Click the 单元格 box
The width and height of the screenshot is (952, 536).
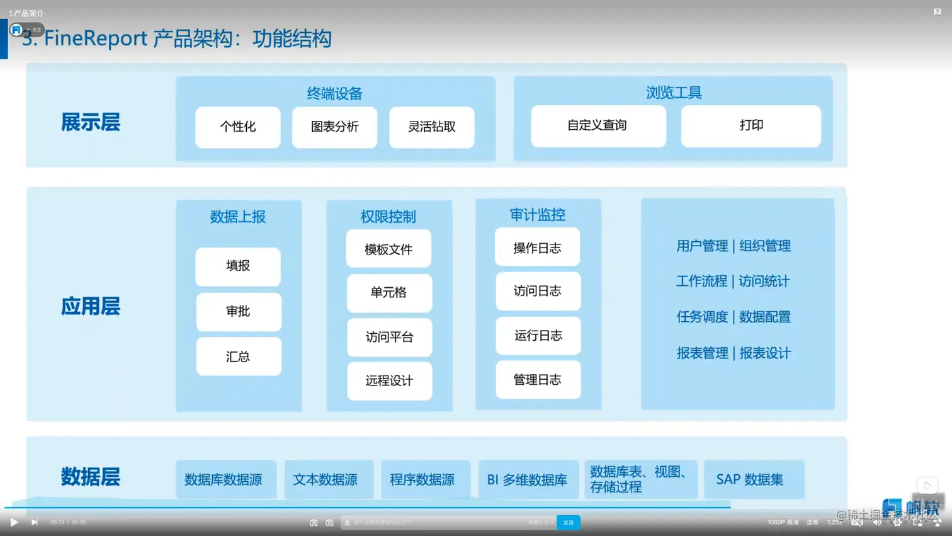(x=389, y=293)
